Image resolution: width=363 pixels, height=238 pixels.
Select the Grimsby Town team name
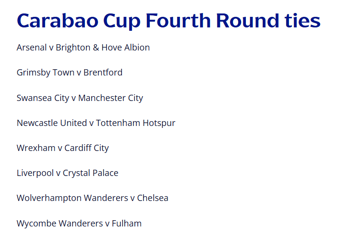tap(45, 73)
